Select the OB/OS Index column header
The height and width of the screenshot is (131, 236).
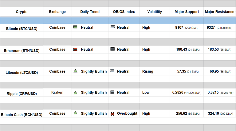124,12
